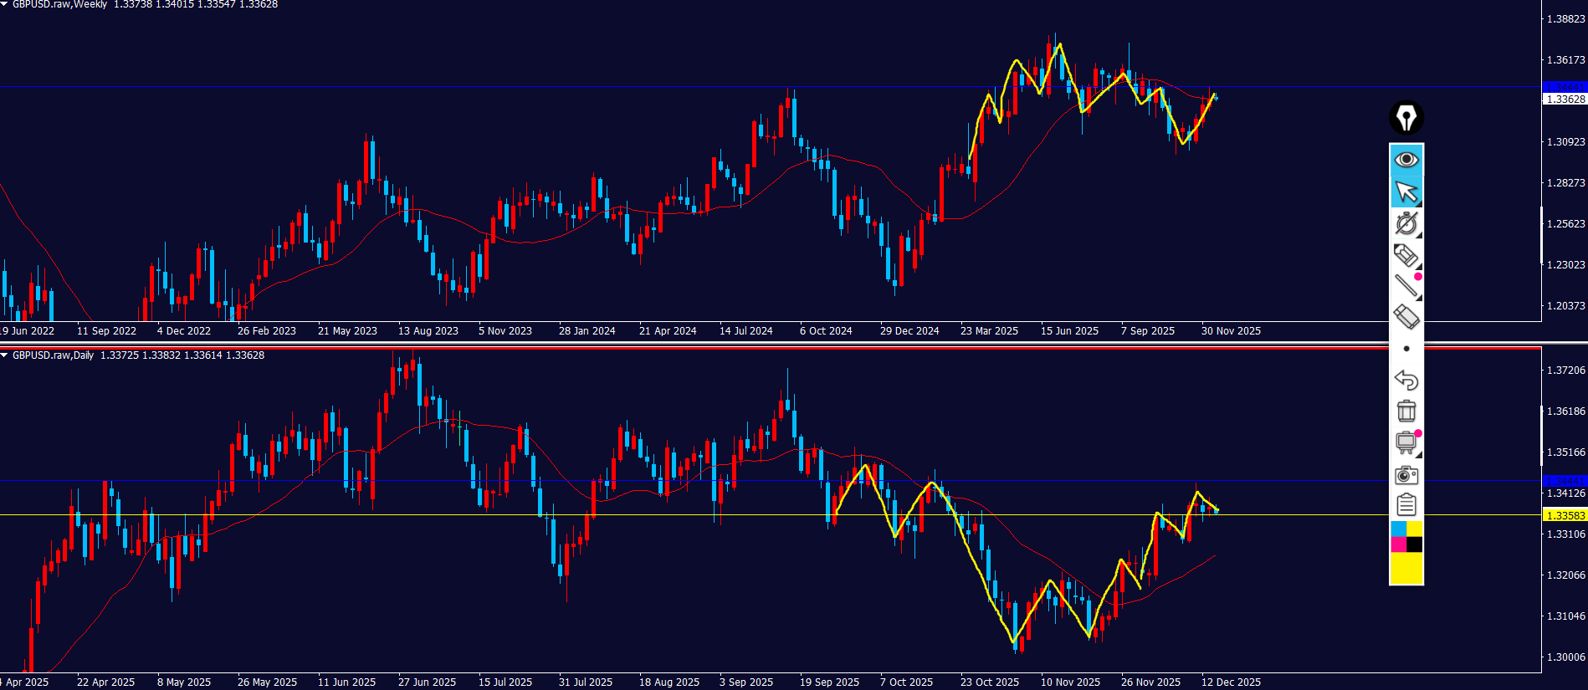Click the large yellow current color swatch
Image resolution: width=1588 pixels, height=690 pixels.
pyautogui.click(x=1406, y=568)
